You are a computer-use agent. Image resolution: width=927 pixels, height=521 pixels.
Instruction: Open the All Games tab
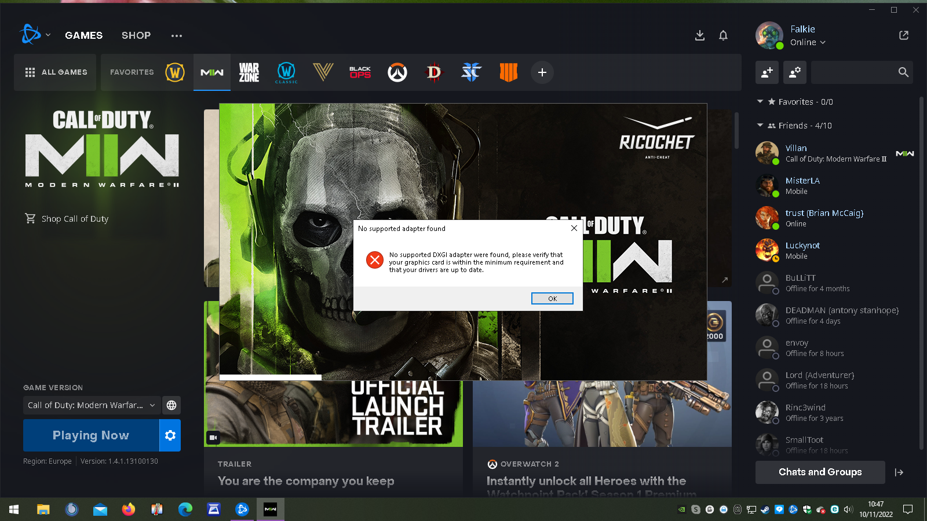click(56, 72)
